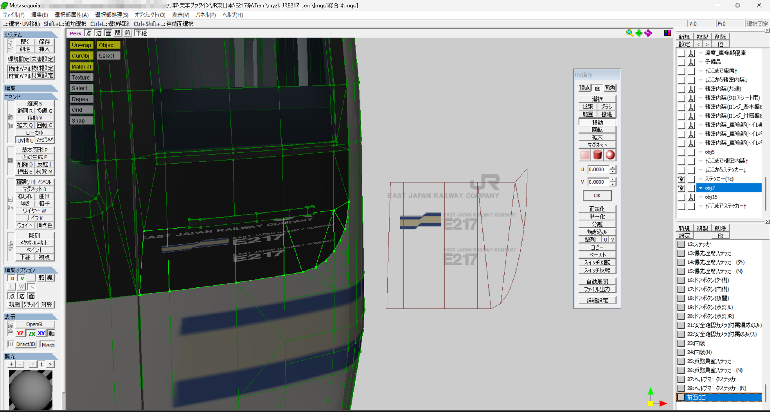Click the yellow magnifier zoom icon
770x412 pixels.
[x=629, y=33]
